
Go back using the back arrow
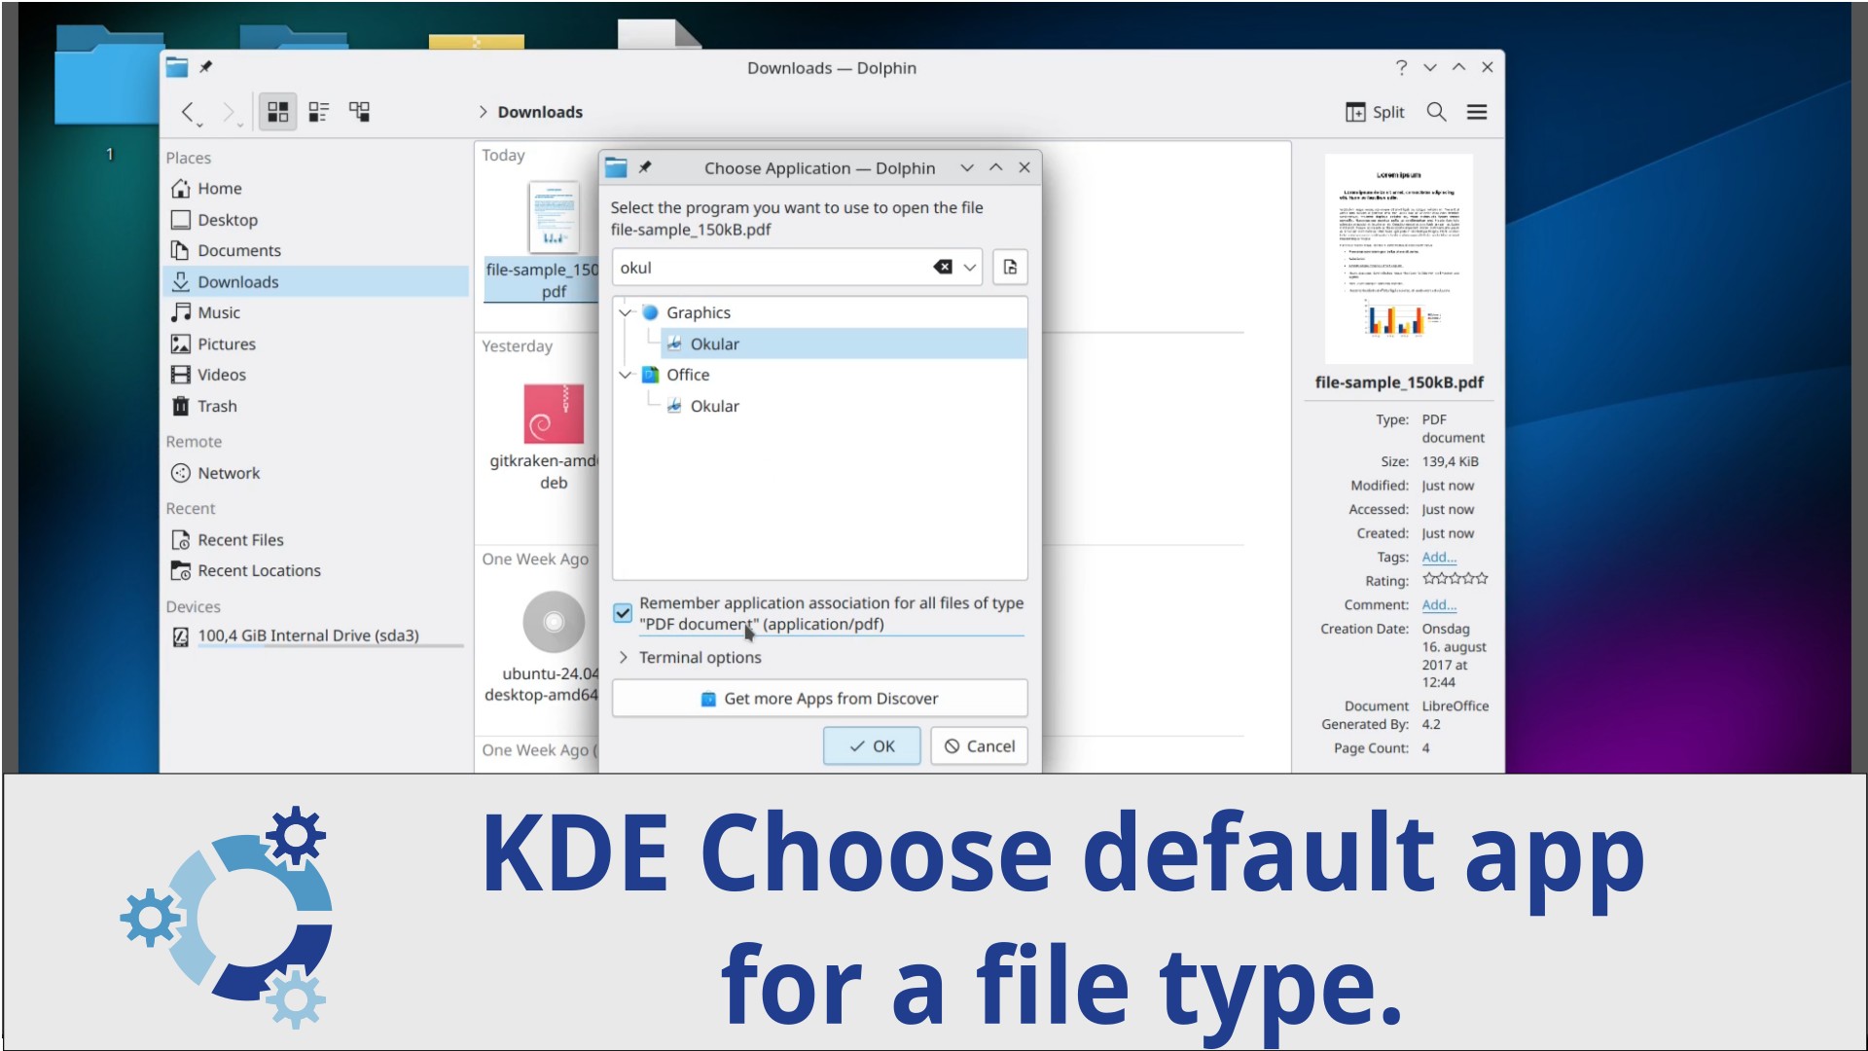pyautogui.click(x=189, y=112)
